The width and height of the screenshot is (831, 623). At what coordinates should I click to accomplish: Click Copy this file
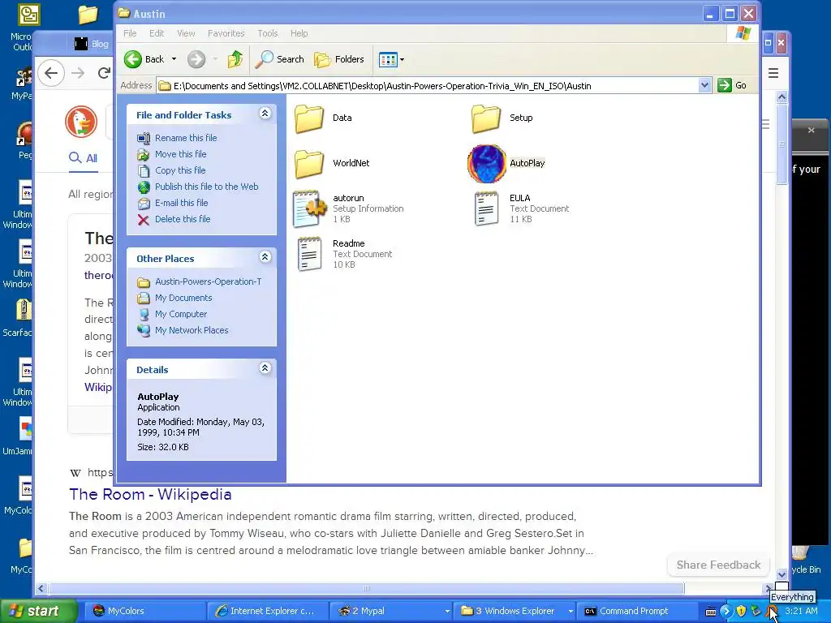click(180, 170)
